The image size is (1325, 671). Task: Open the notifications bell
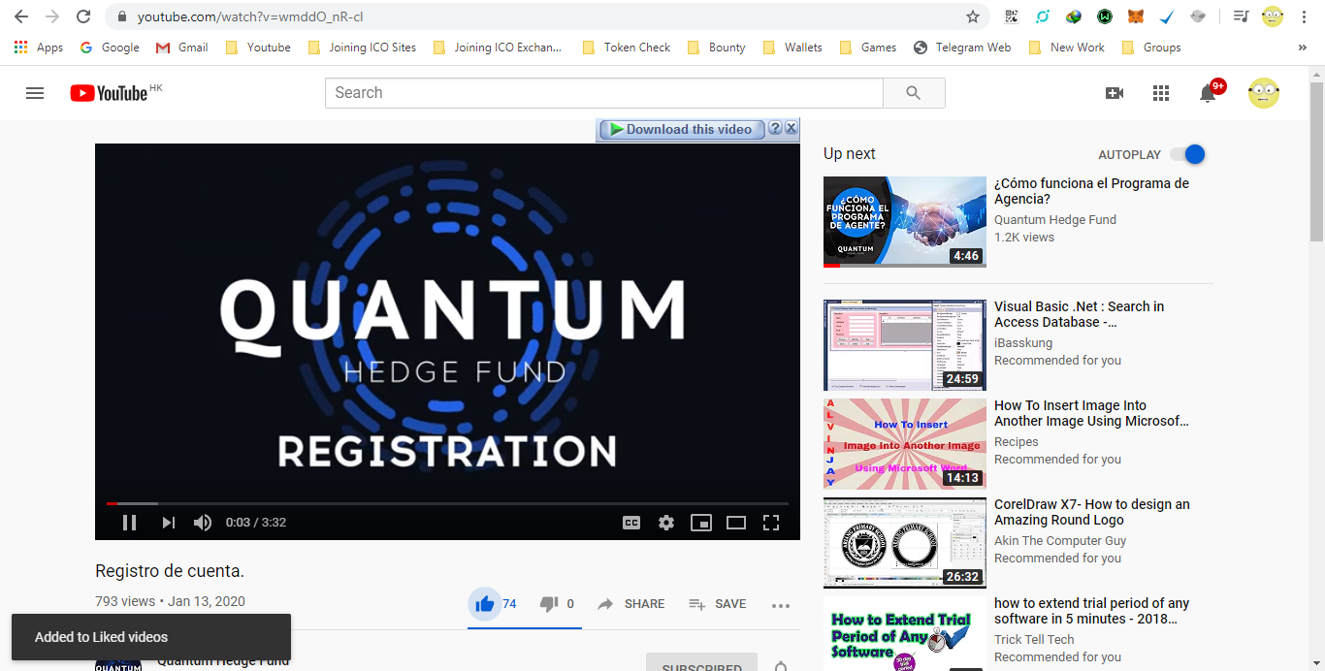1209,93
